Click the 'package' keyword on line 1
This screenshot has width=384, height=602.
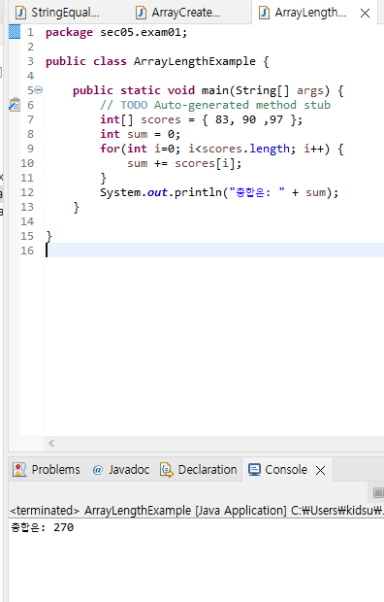69,32
